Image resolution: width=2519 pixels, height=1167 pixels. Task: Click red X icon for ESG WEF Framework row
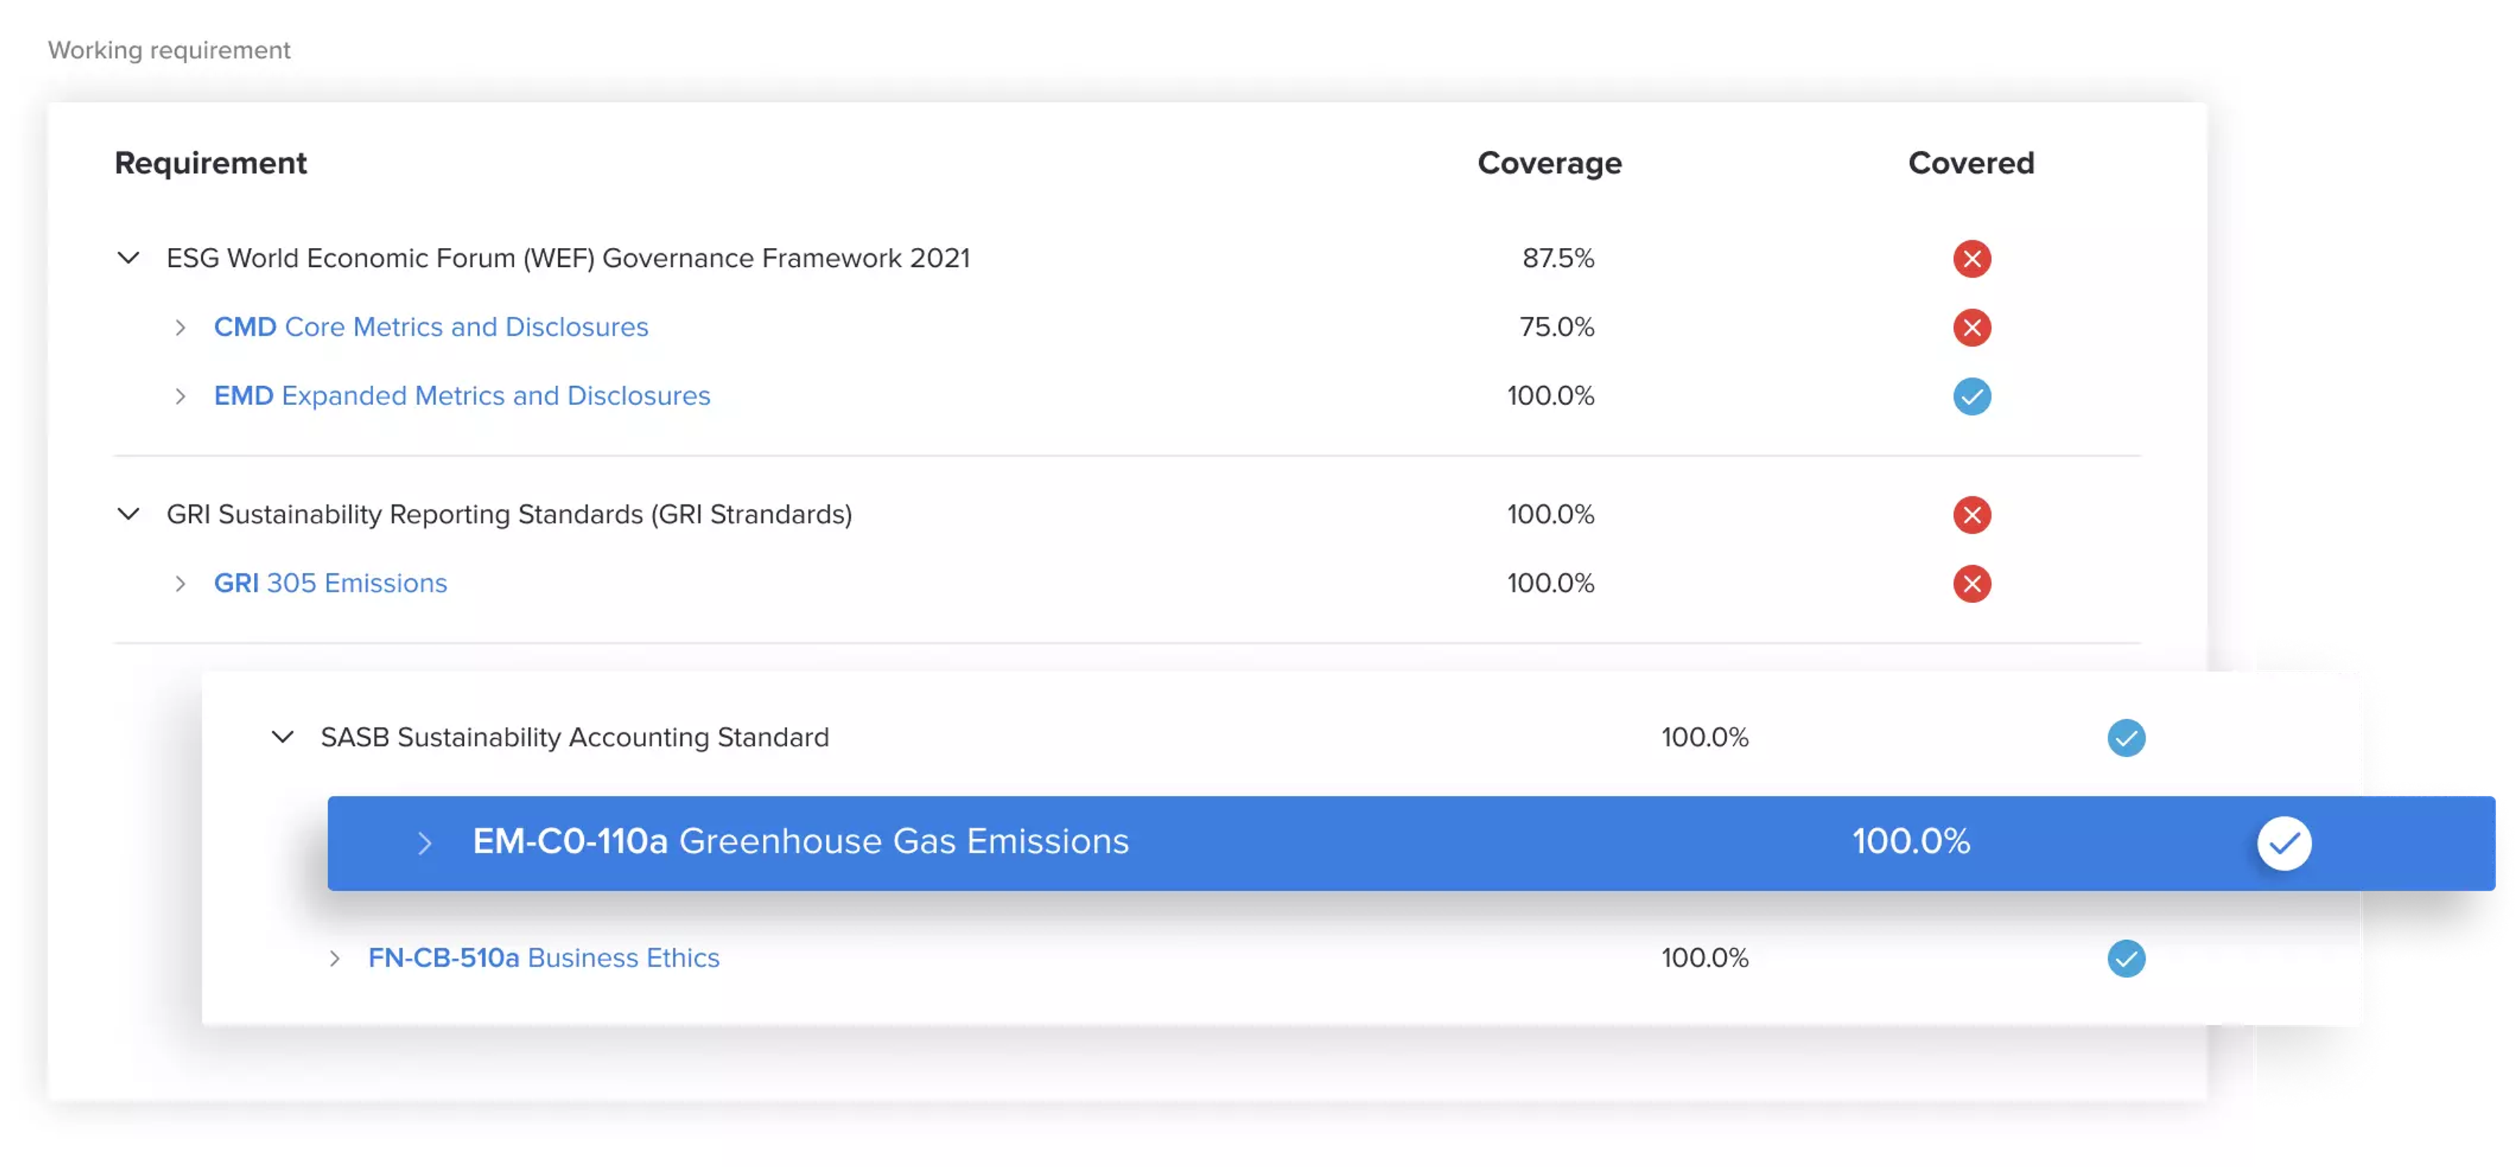[x=1971, y=259]
